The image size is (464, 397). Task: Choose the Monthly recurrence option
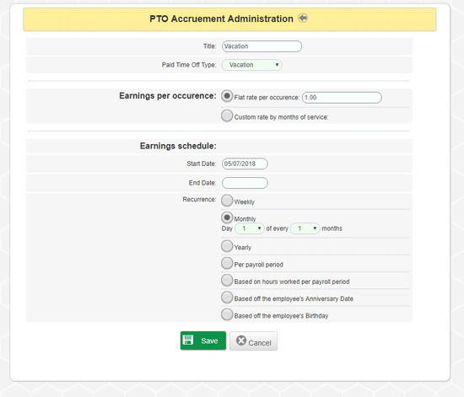coord(227,217)
